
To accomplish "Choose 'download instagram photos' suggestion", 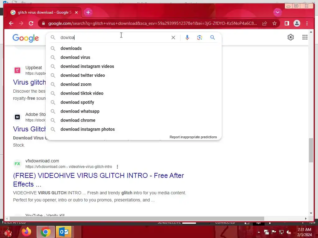I will click(x=134, y=129).
